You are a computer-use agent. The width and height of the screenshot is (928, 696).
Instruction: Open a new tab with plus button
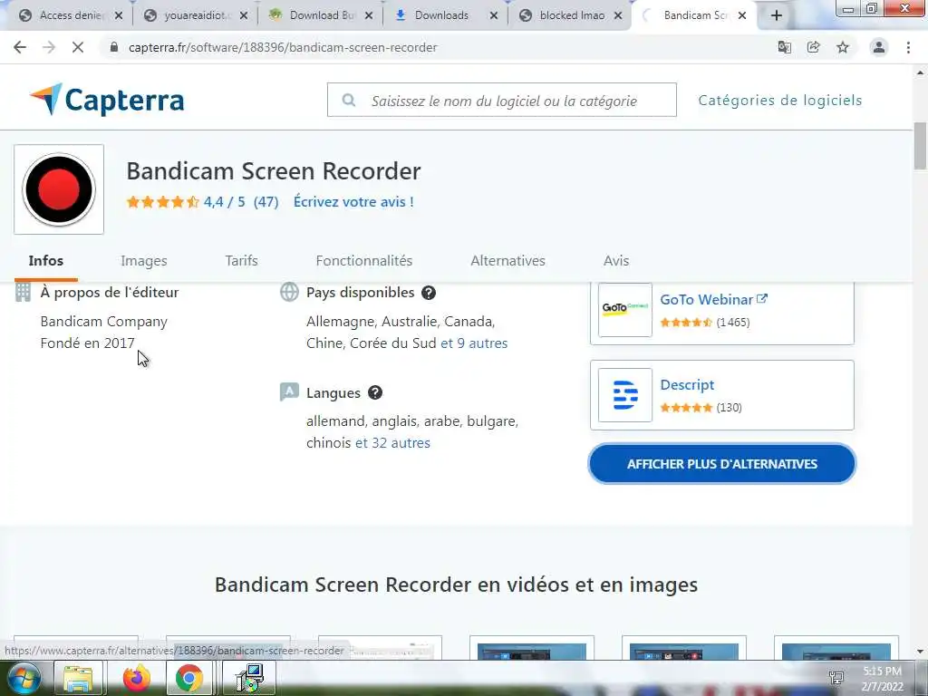(777, 15)
